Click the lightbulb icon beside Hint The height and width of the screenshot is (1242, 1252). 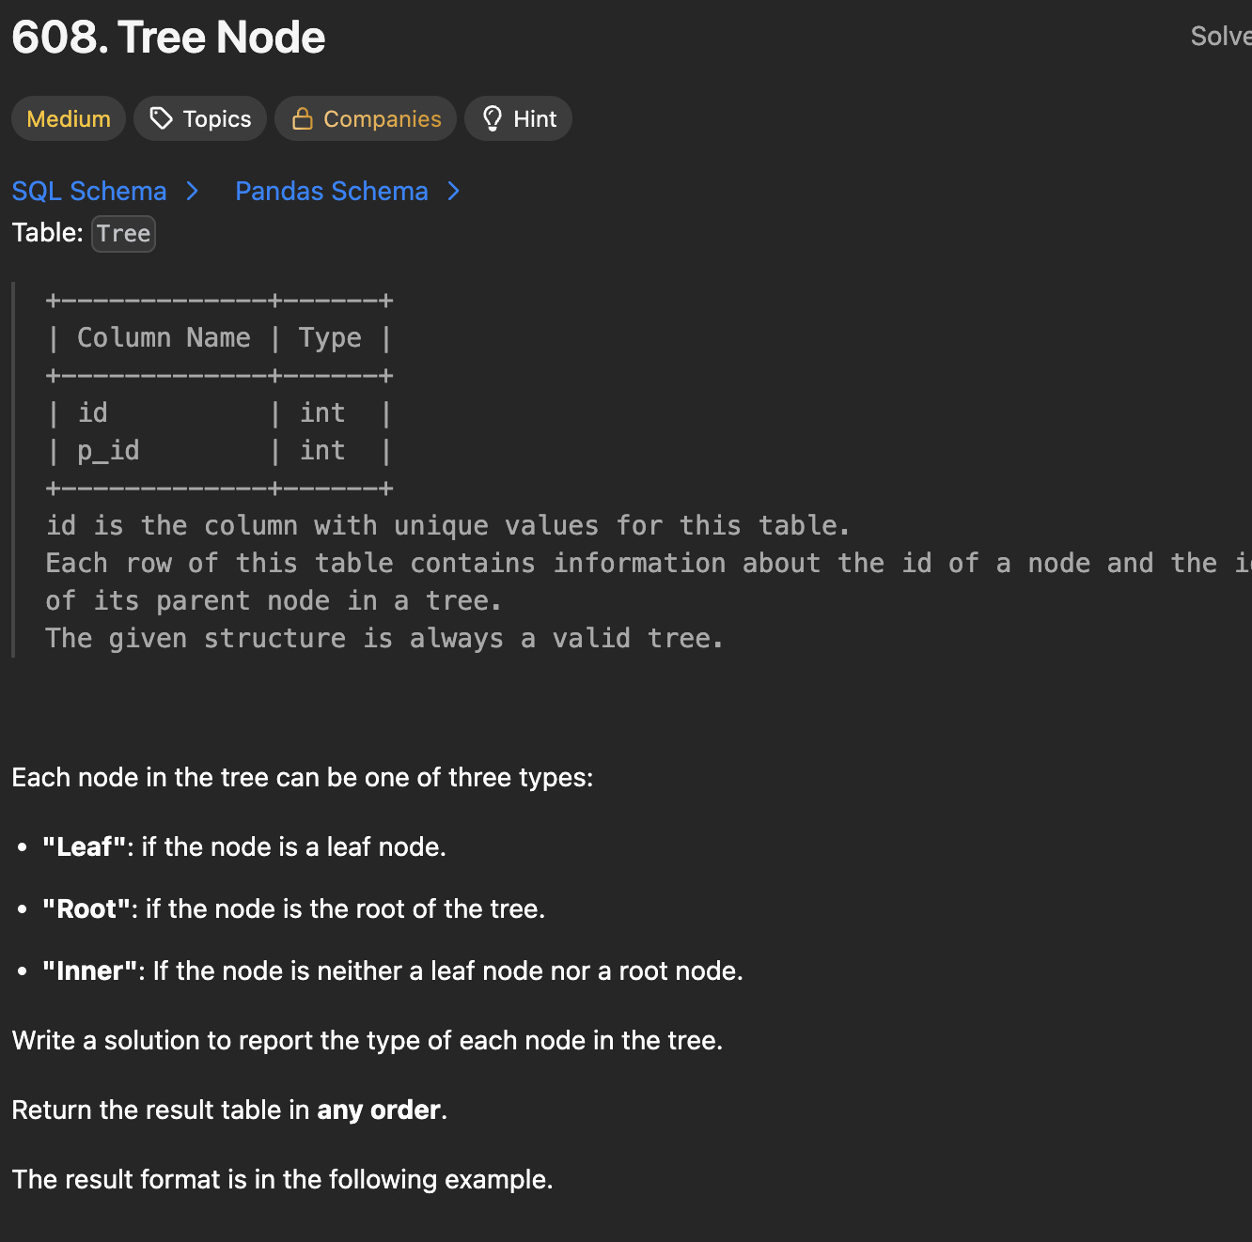click(x=492, y=118)
